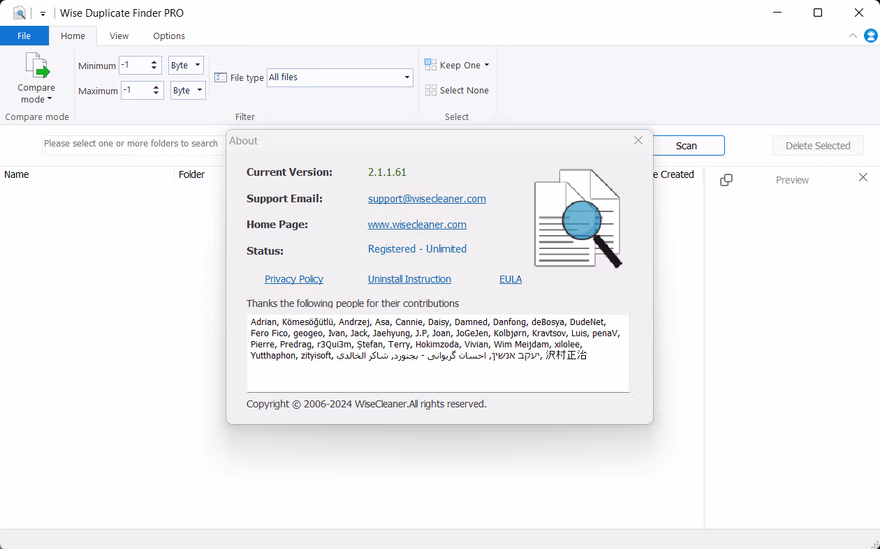Open the Minimum Byte unit dropdown
The width and height of the screenshot is (880, 549).
(x=186, y=66)
